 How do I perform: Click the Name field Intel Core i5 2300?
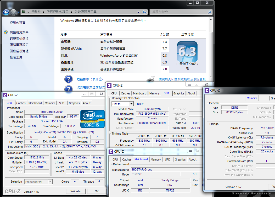click(52, 112)
